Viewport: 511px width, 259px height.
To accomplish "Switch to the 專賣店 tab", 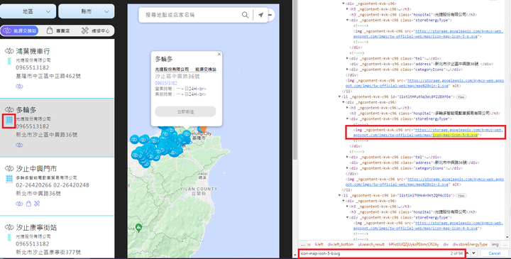I will pos(59,31).
